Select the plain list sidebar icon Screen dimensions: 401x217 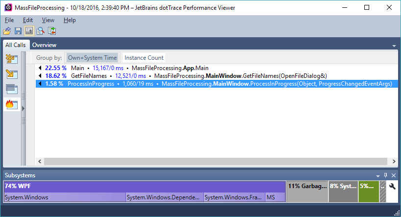12,89
